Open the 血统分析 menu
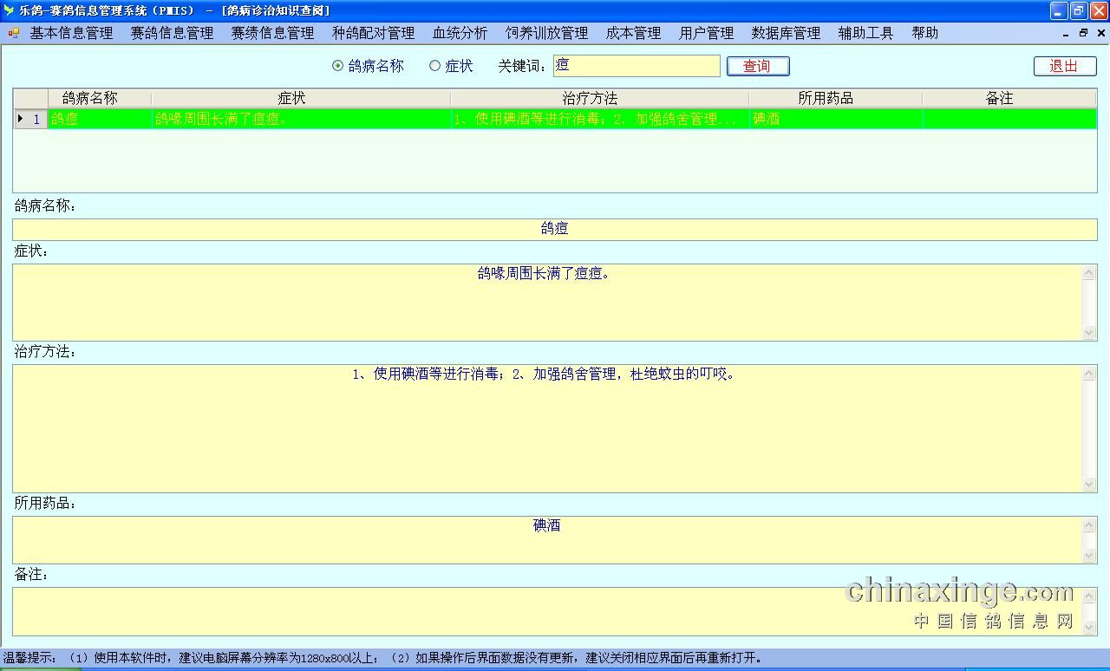This screenshot has width=1110, height=671. tap(460, 33)
